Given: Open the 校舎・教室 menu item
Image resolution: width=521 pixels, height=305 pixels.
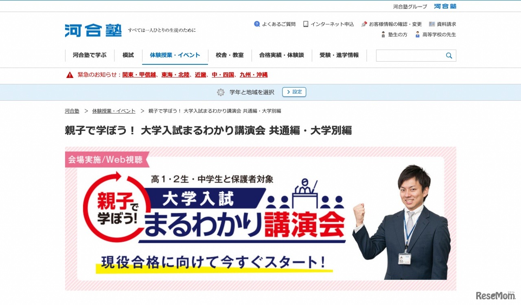Looking at the screenshot, I should point(230,55).
